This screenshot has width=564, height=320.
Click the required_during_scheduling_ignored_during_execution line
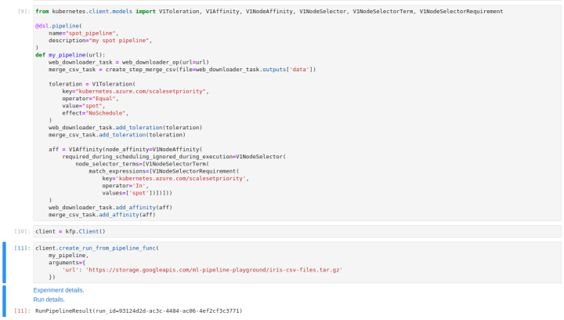point(174,157)
